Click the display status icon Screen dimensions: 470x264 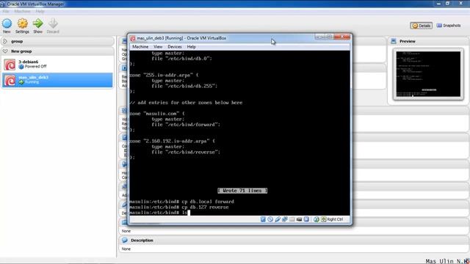coord(306,219)
